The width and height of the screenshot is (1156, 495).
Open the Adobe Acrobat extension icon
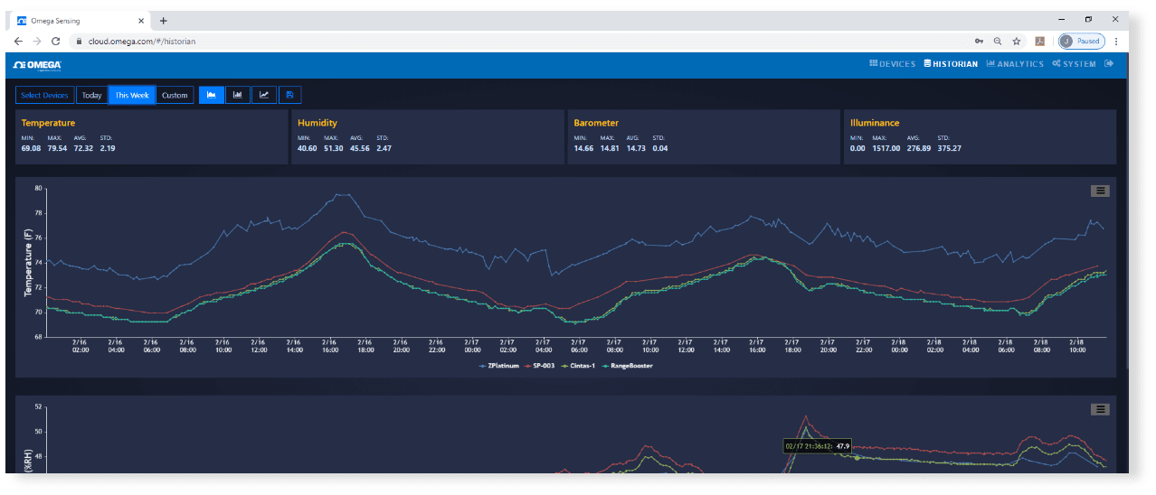coord(1040,42)
